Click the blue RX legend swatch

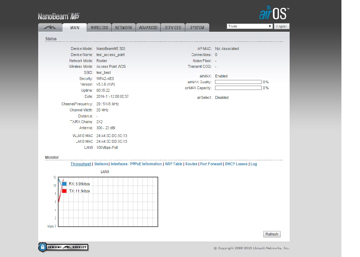coord(64,184)
